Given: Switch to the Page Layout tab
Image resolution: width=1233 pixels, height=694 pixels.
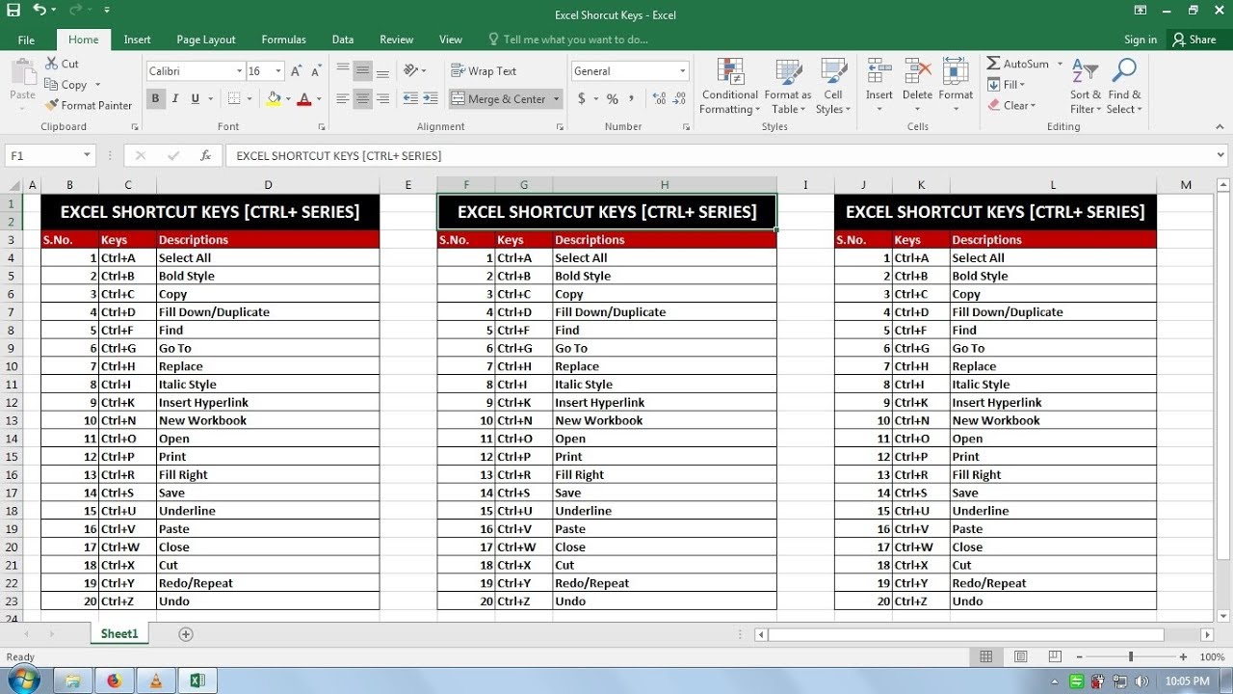Looking at the screenshot, I should 206,40.
